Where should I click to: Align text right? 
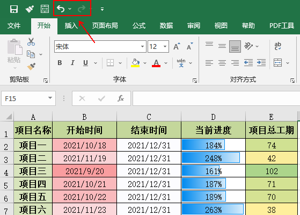235,63
